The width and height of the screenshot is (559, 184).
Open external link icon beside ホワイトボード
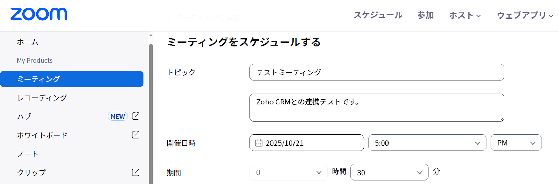[136, 135]
